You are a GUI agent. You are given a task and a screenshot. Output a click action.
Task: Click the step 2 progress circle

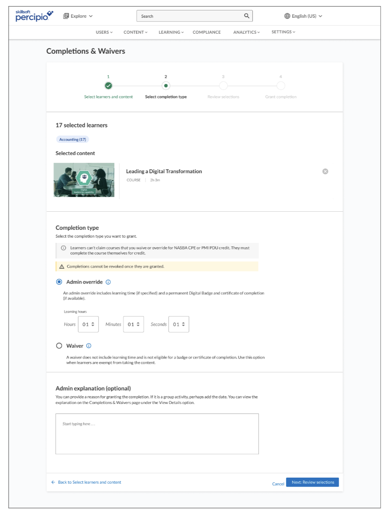coord(166,86)
